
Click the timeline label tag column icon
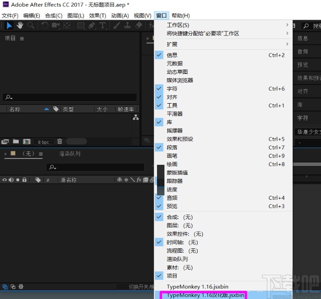click(38, 180)
